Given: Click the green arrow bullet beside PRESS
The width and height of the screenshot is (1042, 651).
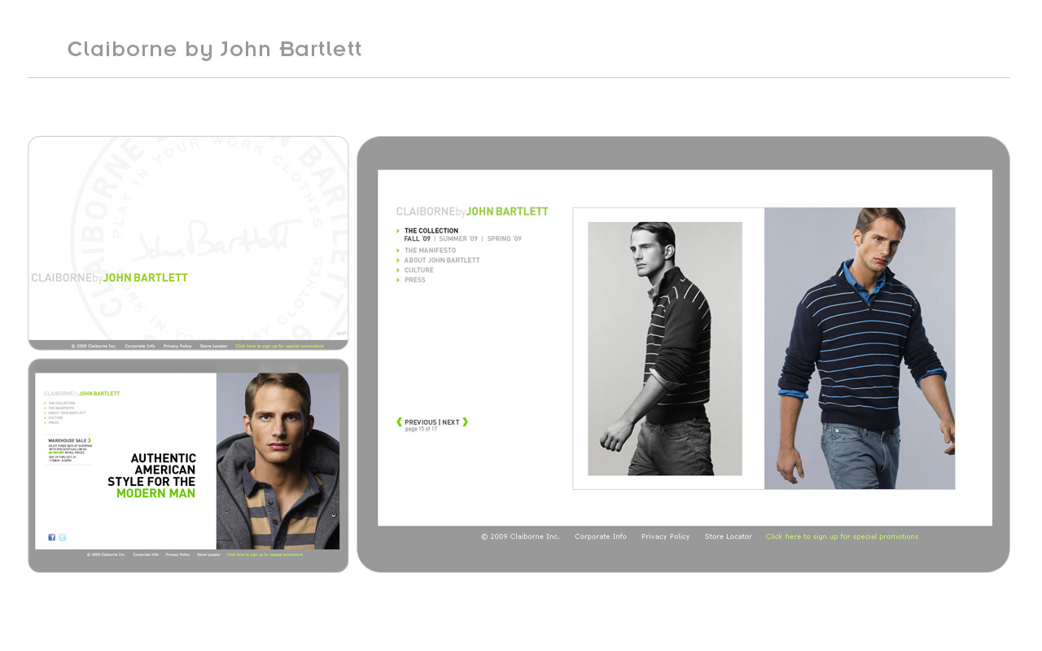Looking at the screenshot, I should (398, 280).
